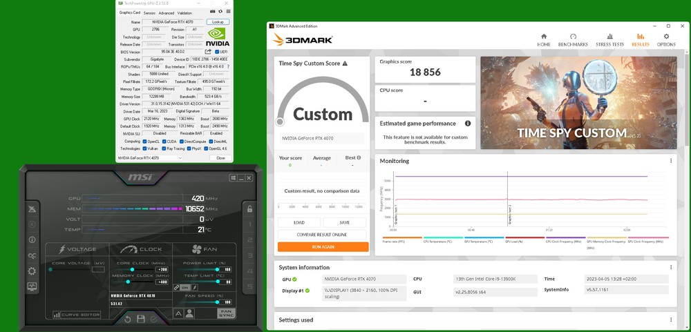691x332 pixels.
Task: Click the Power Limit value field showing 100
Action: click(x=226, y=269)
